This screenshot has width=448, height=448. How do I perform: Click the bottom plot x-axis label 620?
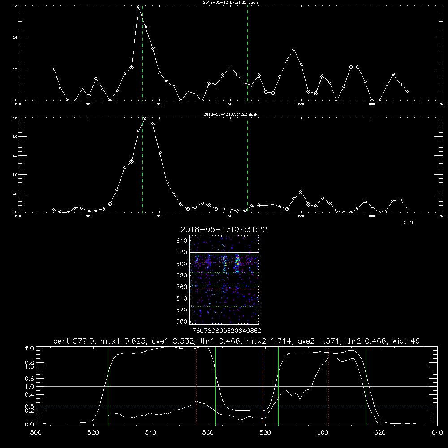pos(380,433)
